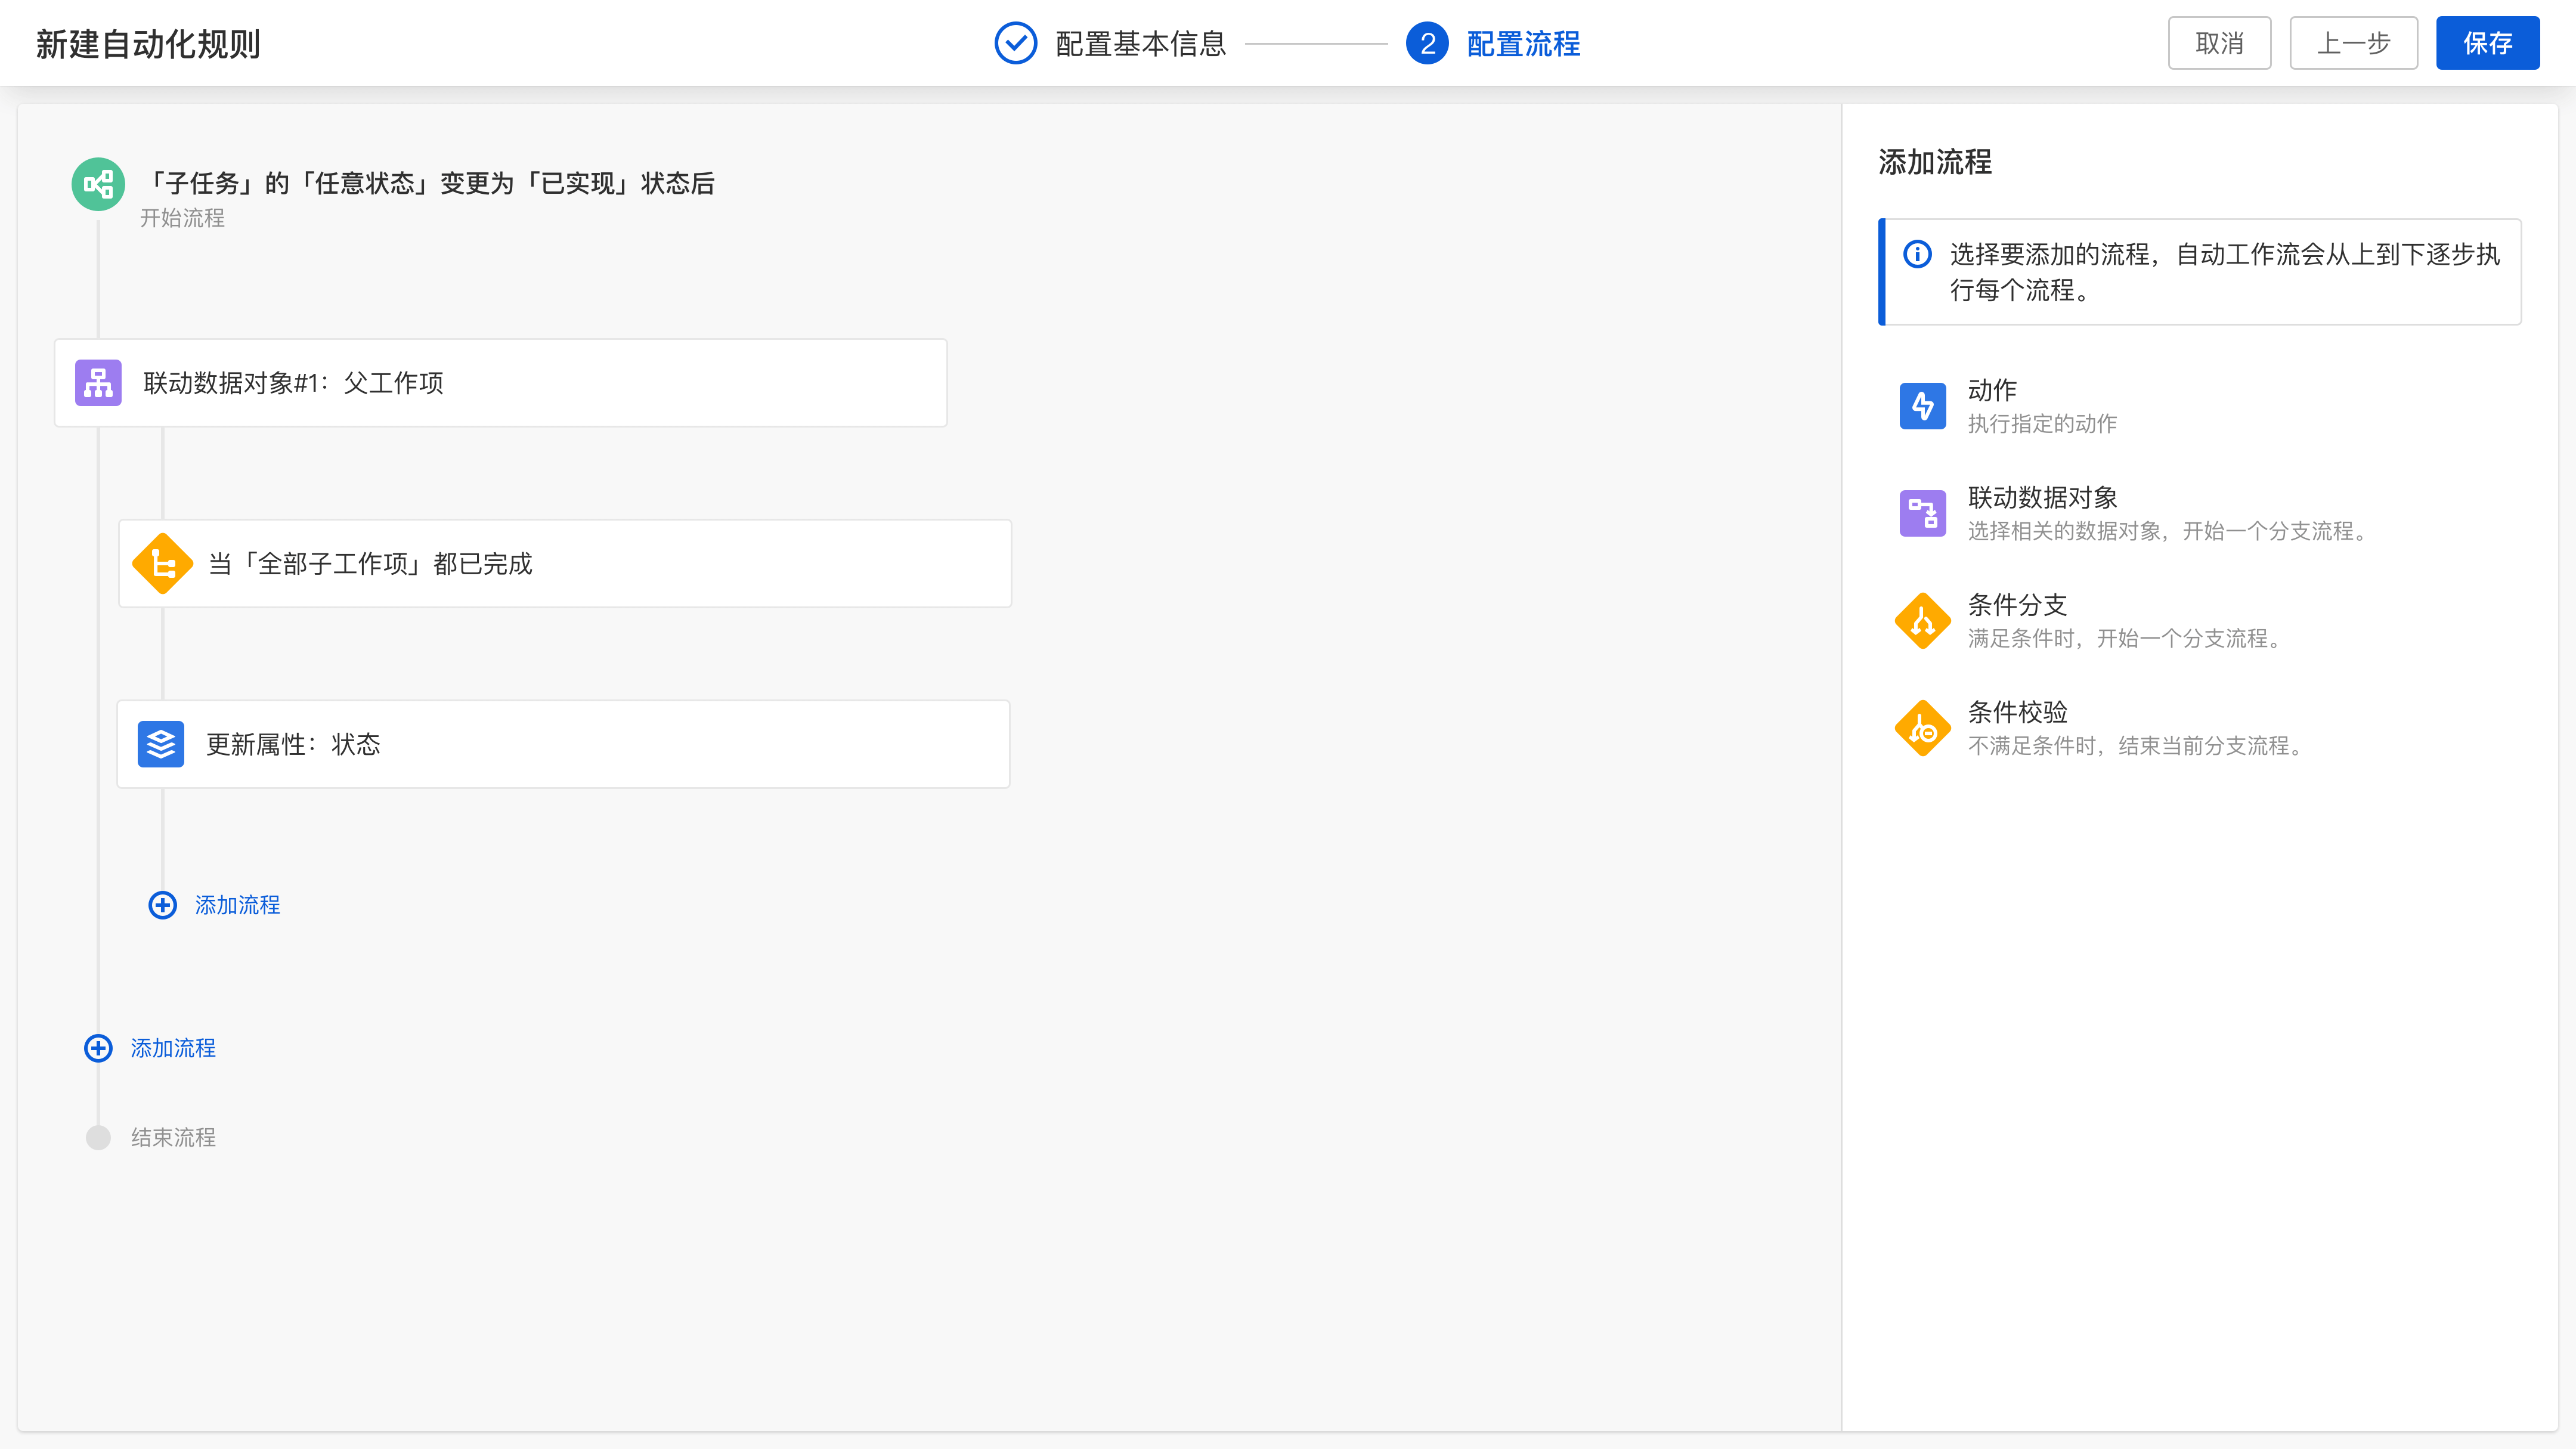Click the orange branch icon on 全部子工作项 card
The width and height of the screenshot is (2576, 1449).
[162, 564]
